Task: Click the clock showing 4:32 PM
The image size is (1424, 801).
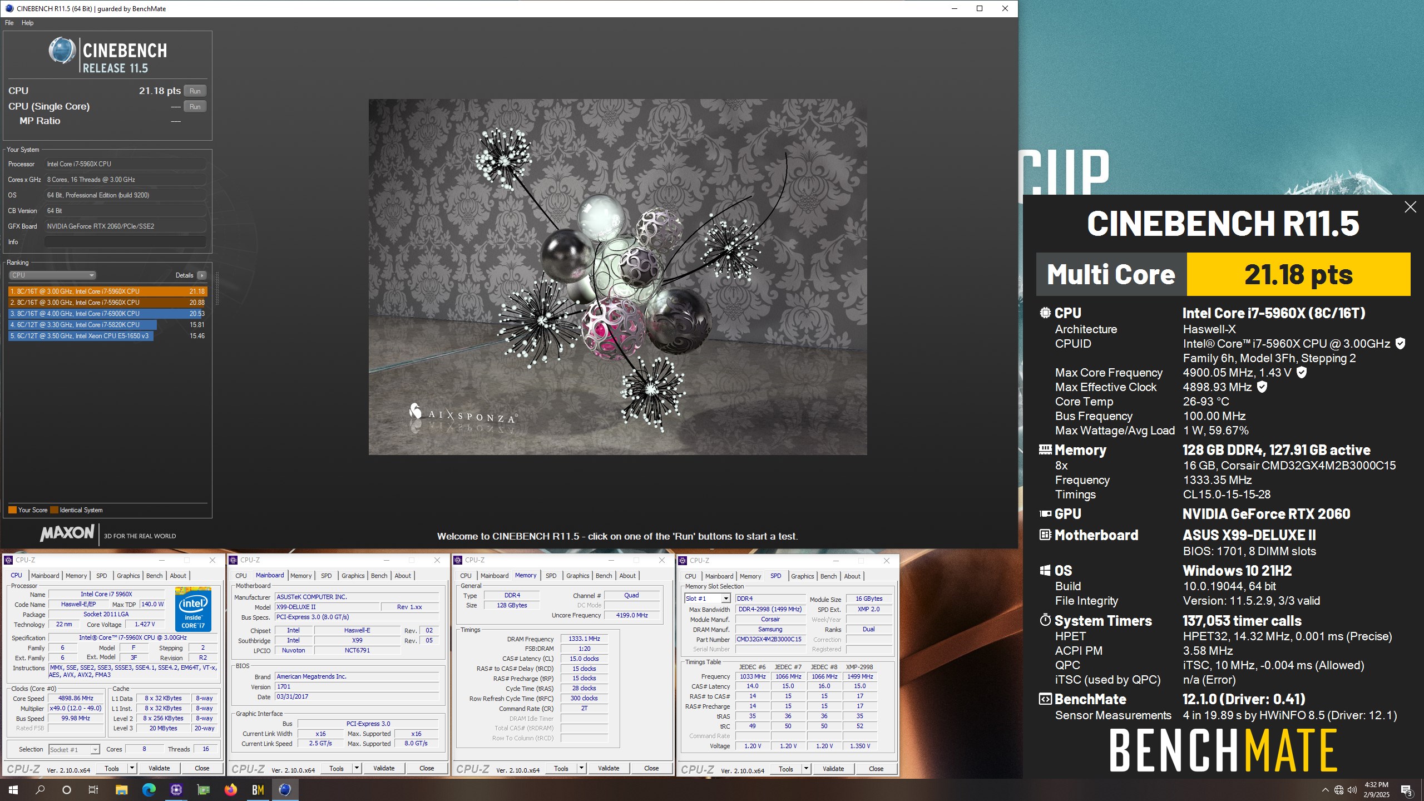Action: point(1376,785)
